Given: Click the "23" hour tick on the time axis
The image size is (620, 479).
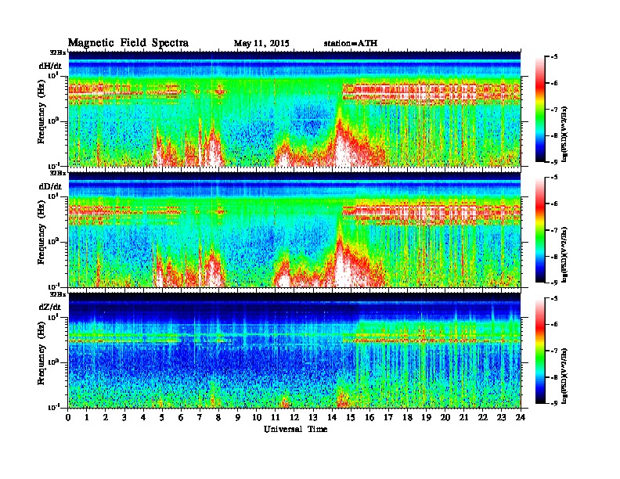Looking at the screenshot, I should (x=501, y=418).
